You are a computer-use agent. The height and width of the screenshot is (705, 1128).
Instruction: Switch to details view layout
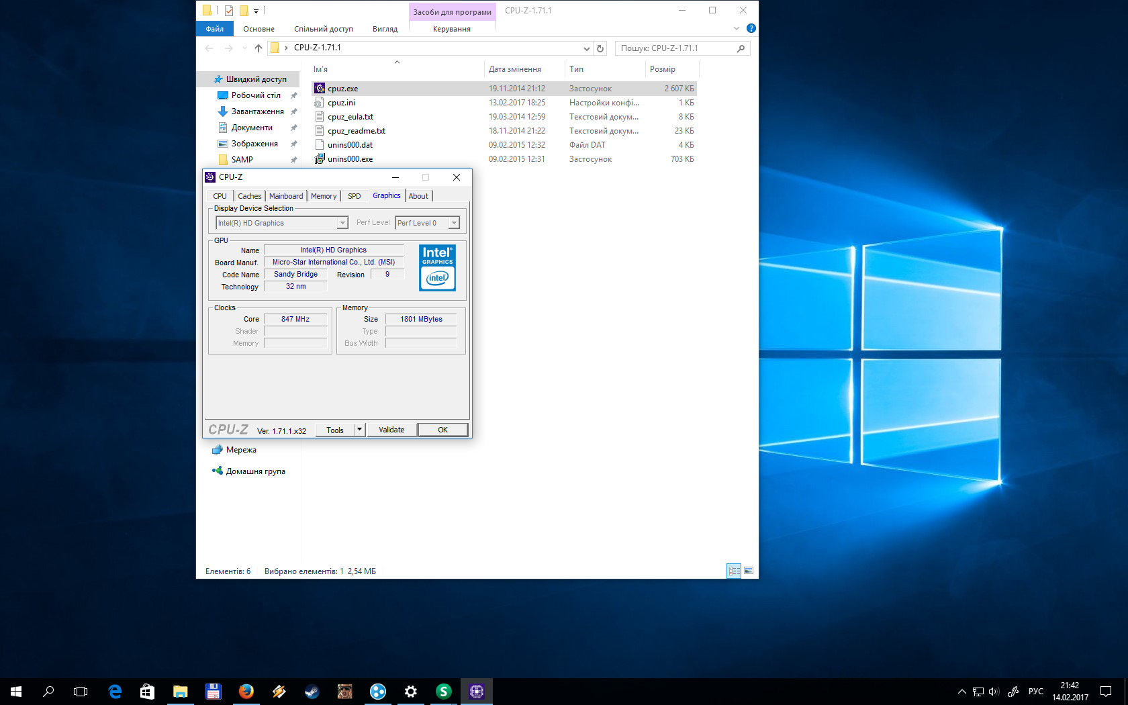[x=734, y=571]
